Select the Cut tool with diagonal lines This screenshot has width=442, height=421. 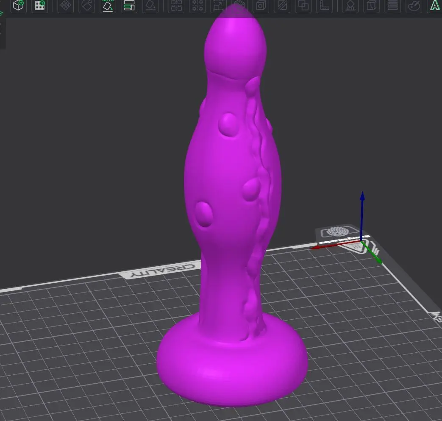point(282,6)
